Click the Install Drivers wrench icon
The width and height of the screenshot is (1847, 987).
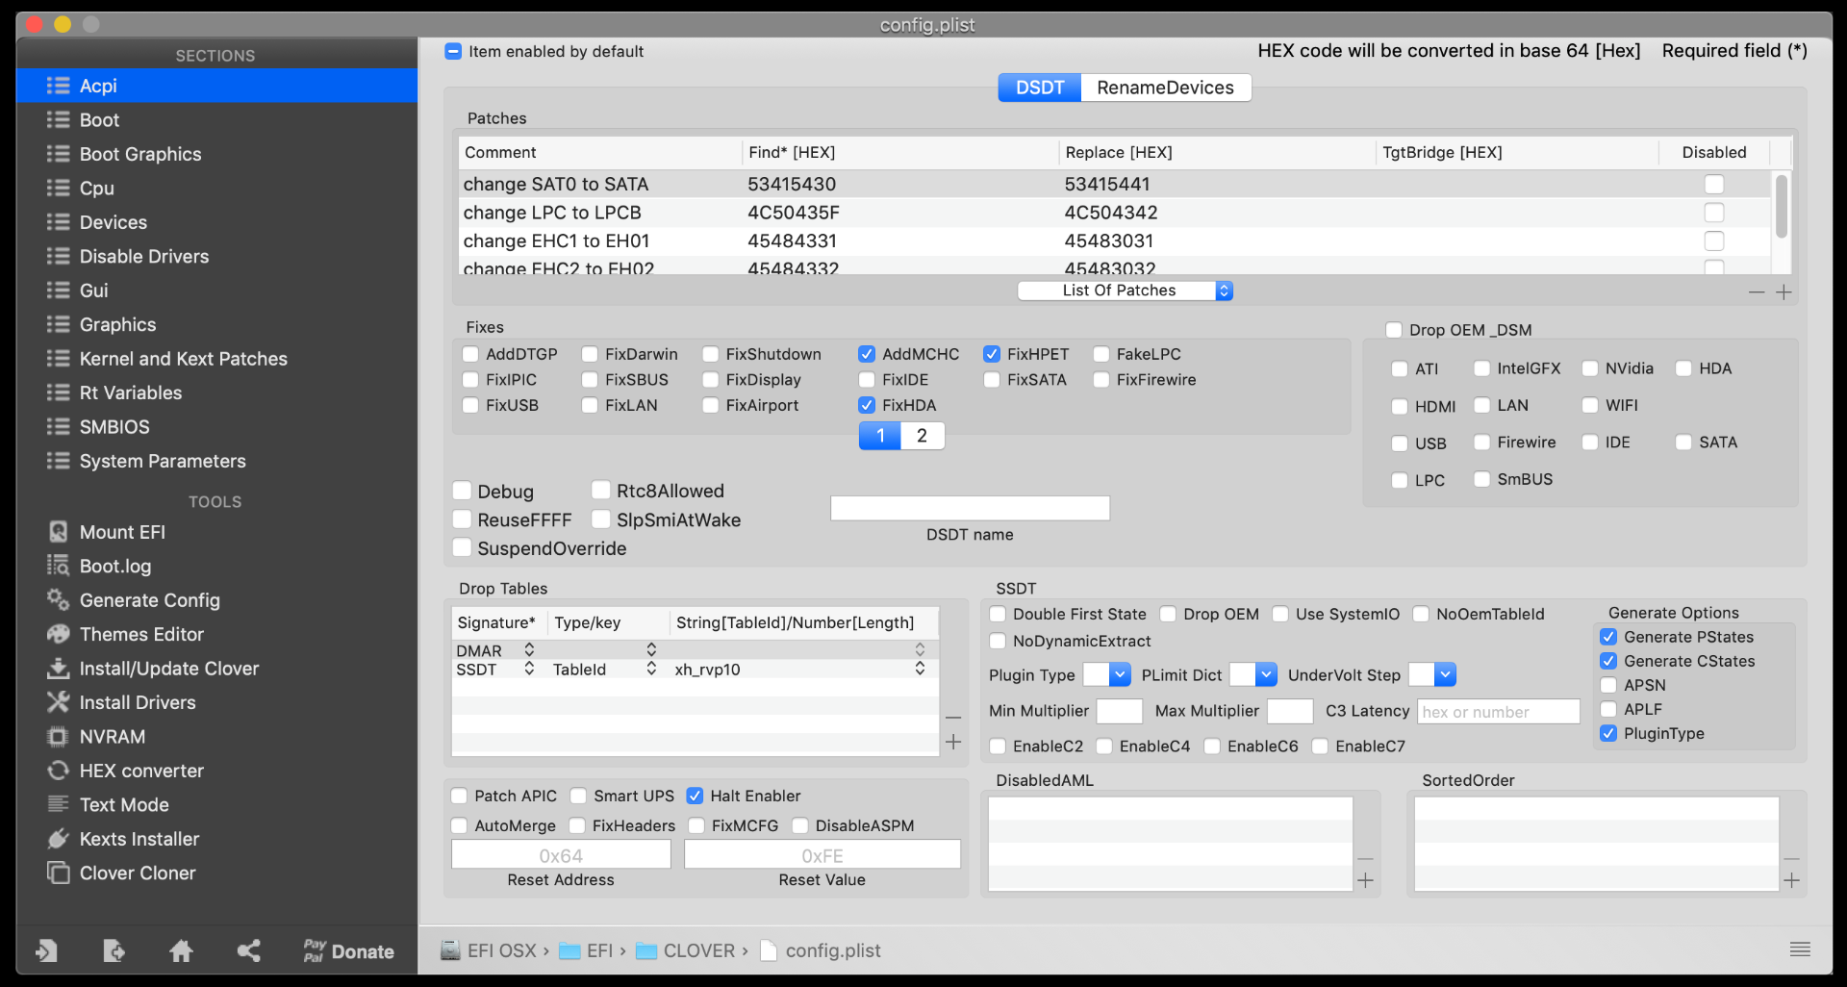pos(59,702)
